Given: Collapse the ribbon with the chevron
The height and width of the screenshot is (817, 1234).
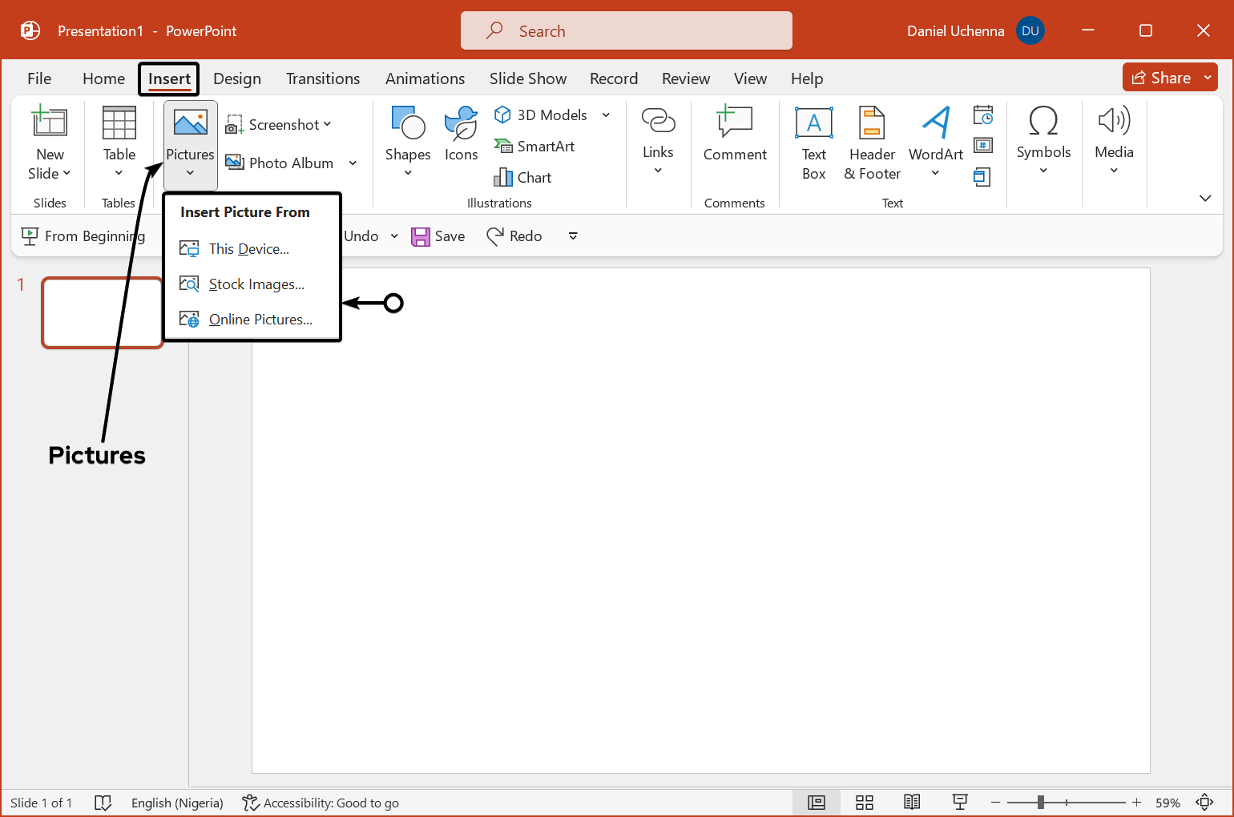Looking at the screenshot, I should pos(1204,198).
